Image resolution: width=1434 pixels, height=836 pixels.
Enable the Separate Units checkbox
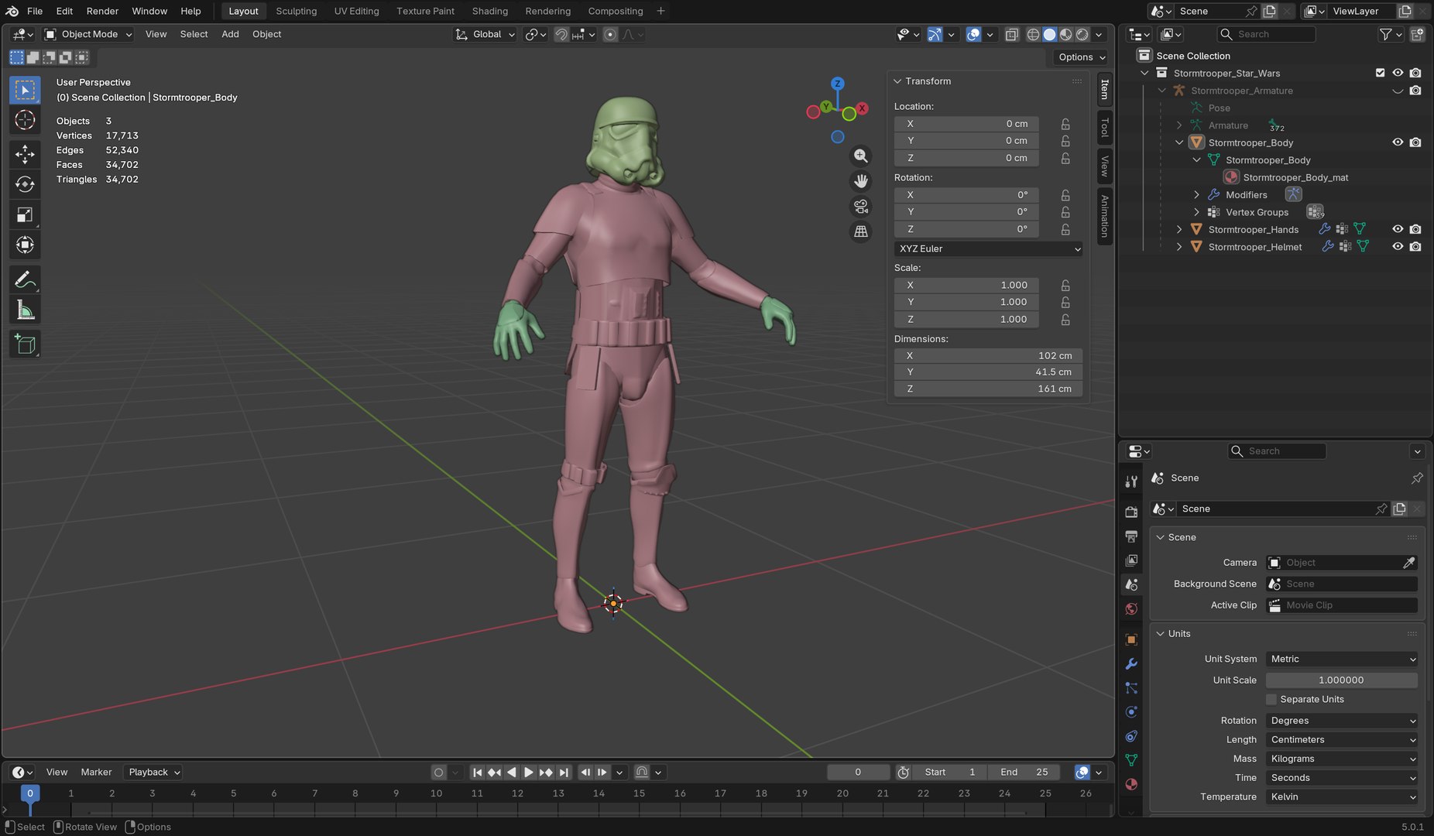click(x=1271, y=699)
